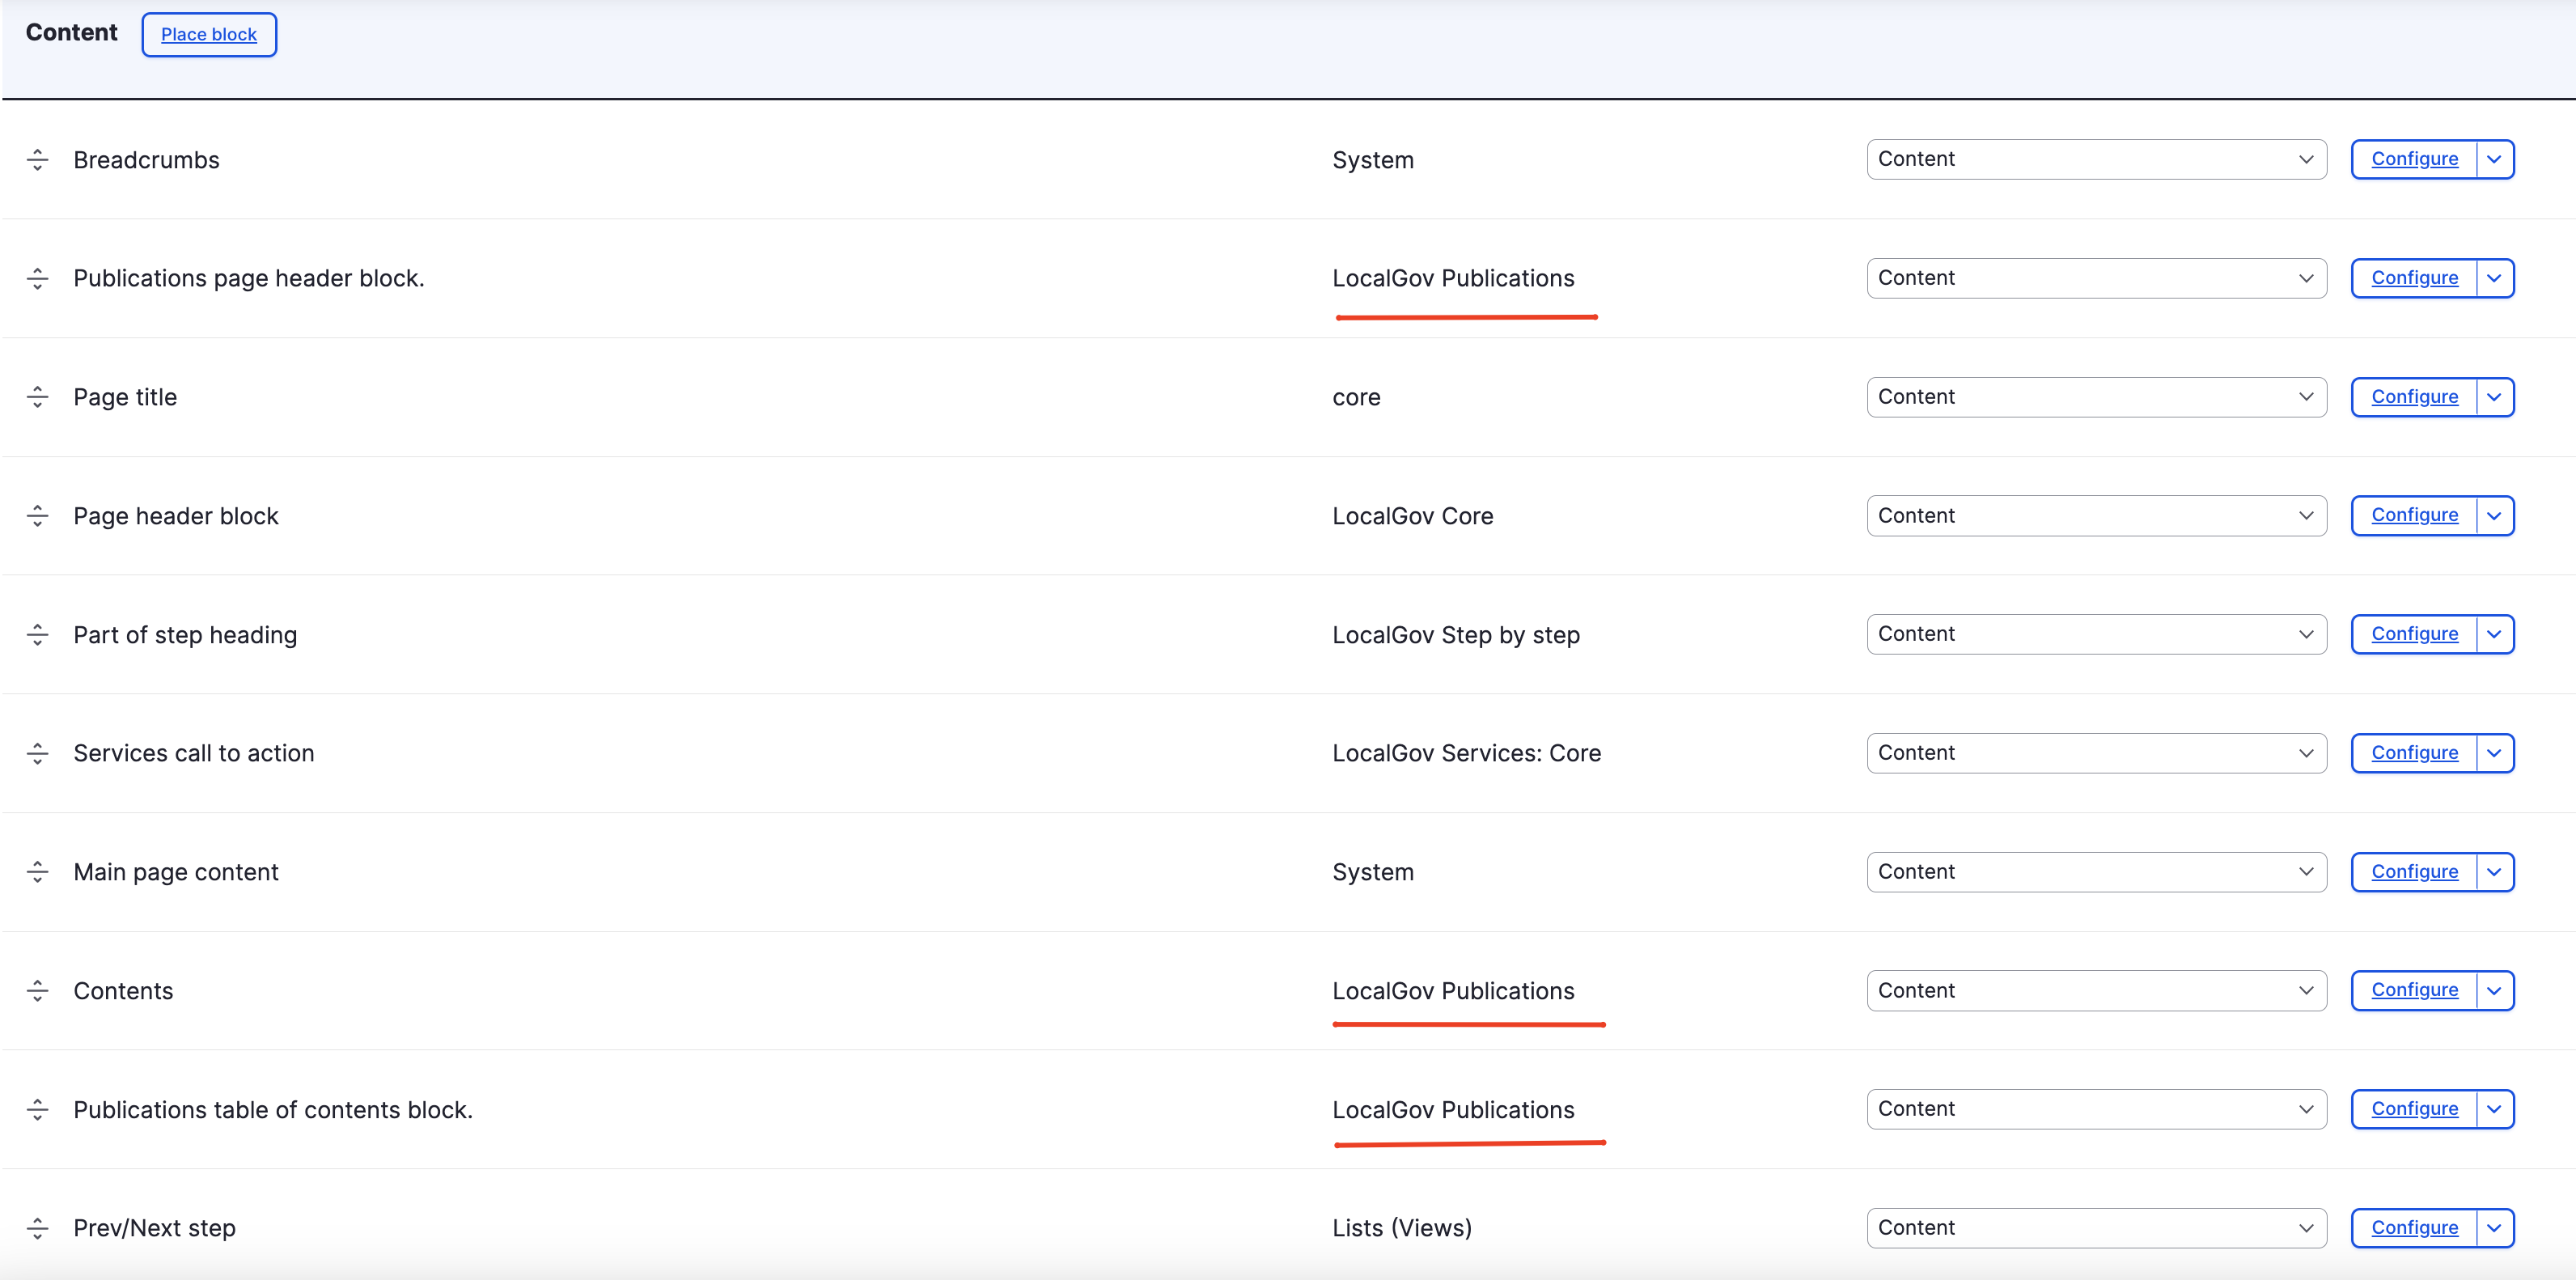Configure the Part of step heading block

(2413, 634)
